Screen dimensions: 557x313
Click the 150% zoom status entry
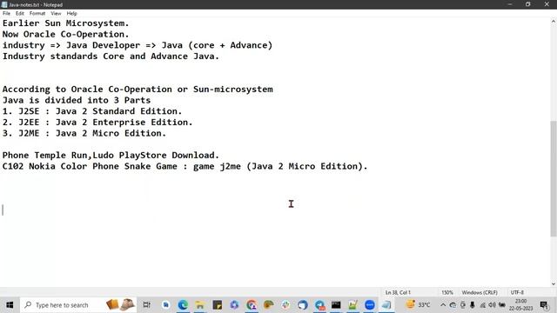(x=447, y=292)
